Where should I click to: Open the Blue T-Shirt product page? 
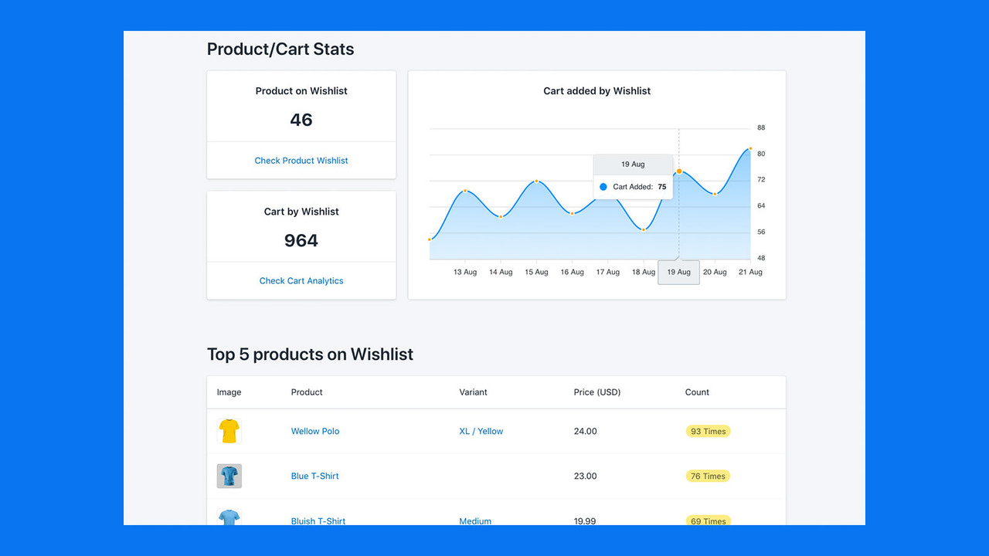point(314,476)
